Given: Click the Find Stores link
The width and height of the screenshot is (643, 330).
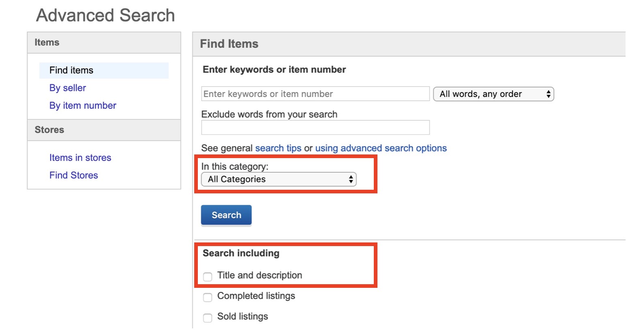Looking at the screenshot, I should (x=74, y=175).
